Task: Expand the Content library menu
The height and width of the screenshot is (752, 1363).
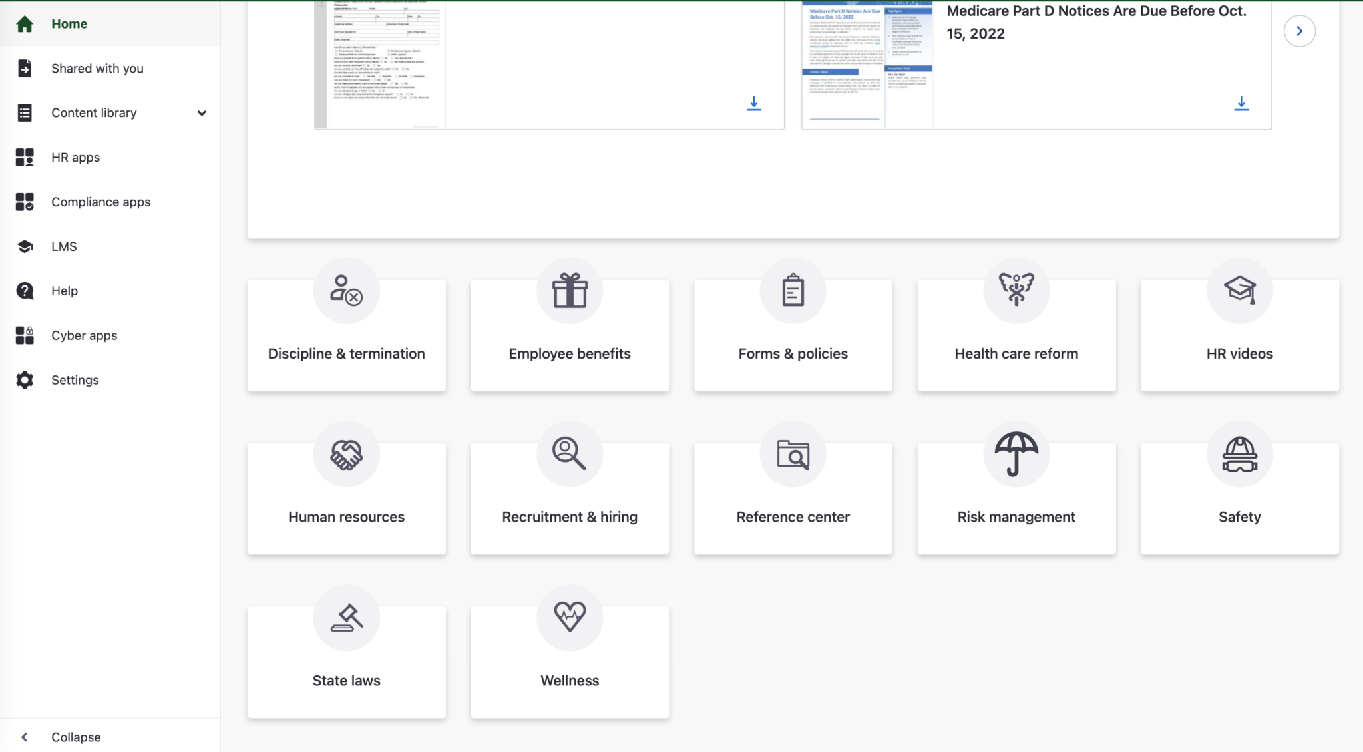Action: [x=202, y=113]
